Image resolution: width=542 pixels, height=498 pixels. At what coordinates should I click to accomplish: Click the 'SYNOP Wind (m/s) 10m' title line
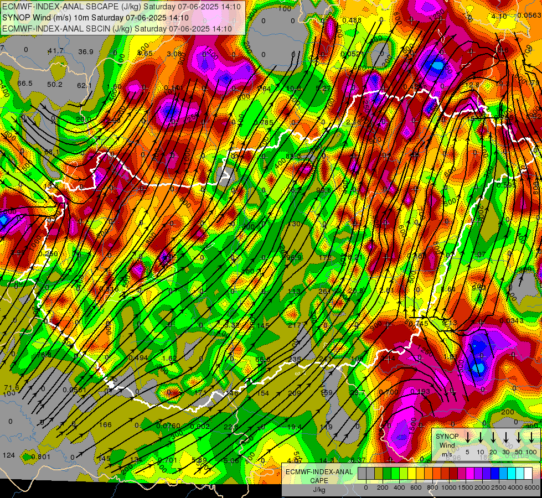coord(95,18)
